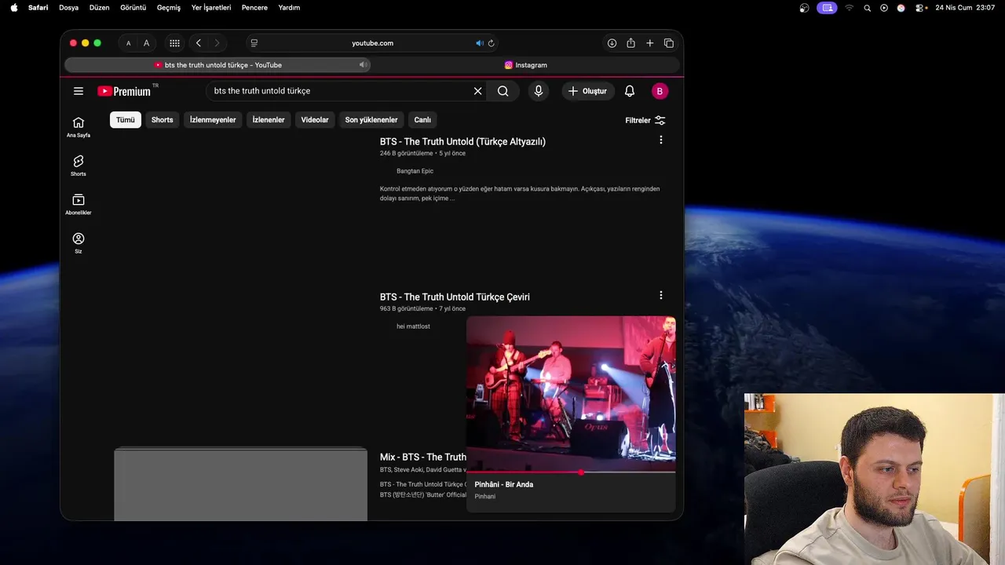Show Safari tab overview
Image resolution: width=1005 pixels, height=565 pixels.
[669, 43]
